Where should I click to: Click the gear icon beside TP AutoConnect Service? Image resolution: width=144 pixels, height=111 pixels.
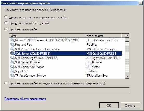12,76
